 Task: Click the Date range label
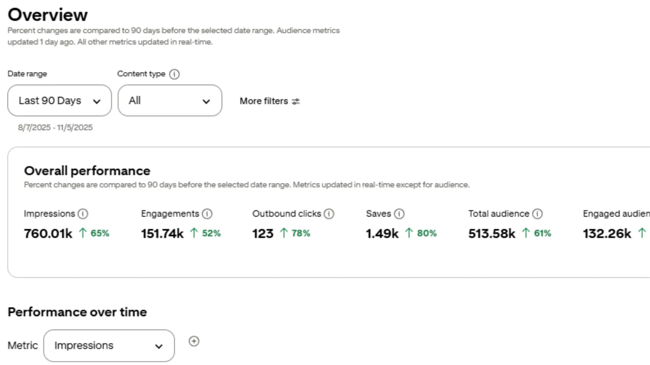(27, 74)
